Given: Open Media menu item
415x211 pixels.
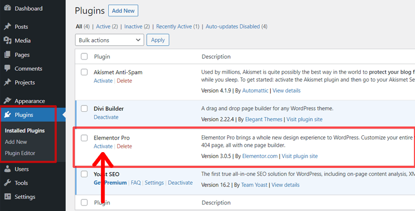Looking at the screenshot, I should [x=23, y=40].
